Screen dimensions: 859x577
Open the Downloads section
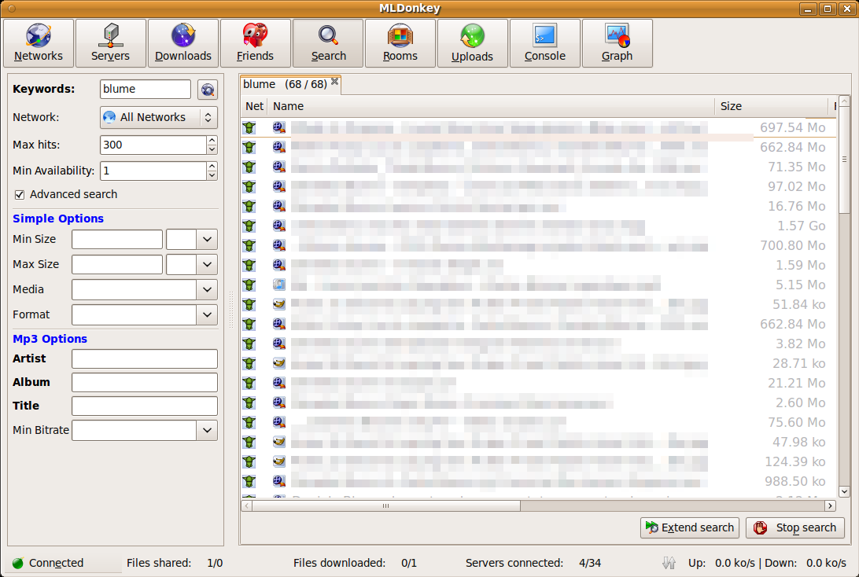point(183,43)
